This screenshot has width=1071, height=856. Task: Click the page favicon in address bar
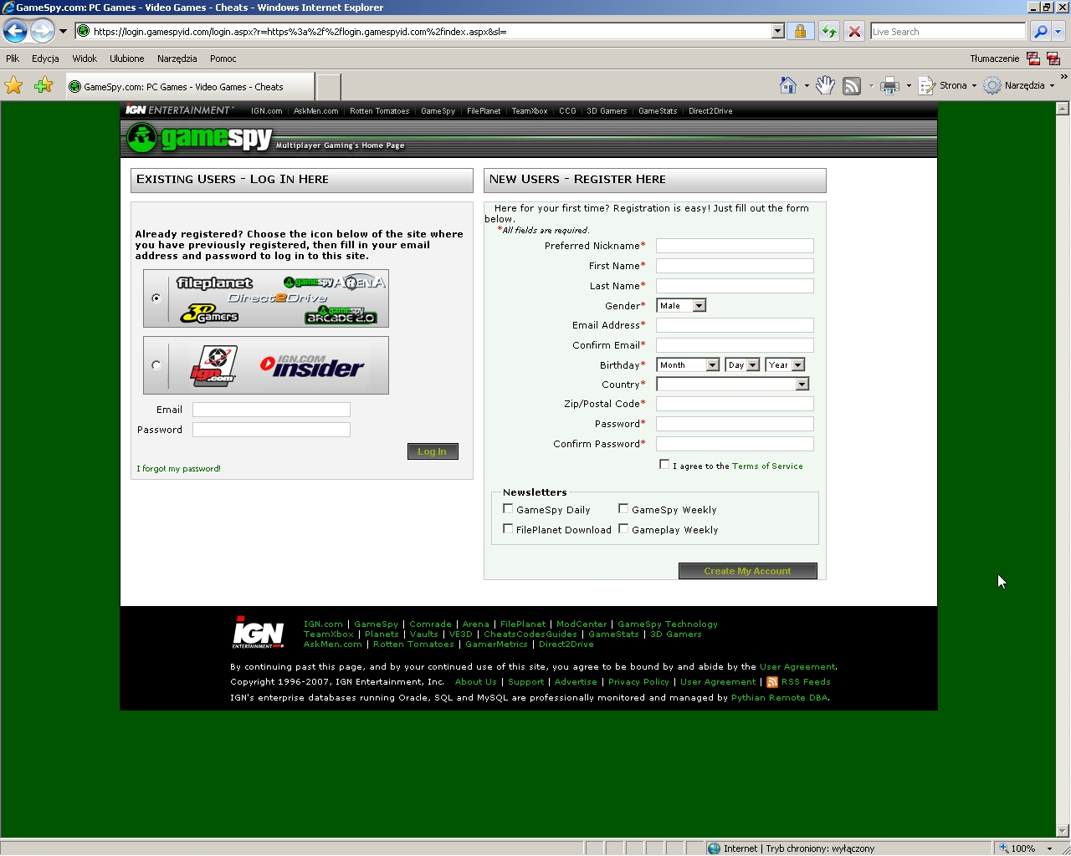pyautogui.click(x=83, y=31)
